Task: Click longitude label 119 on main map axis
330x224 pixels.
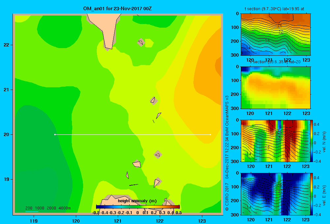Action: point(34,221)
